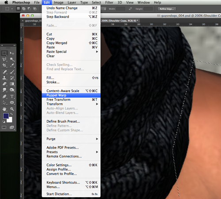Collapse the toolbox with the double-arrow
221x199 pixels.
[x=14, y=46]
